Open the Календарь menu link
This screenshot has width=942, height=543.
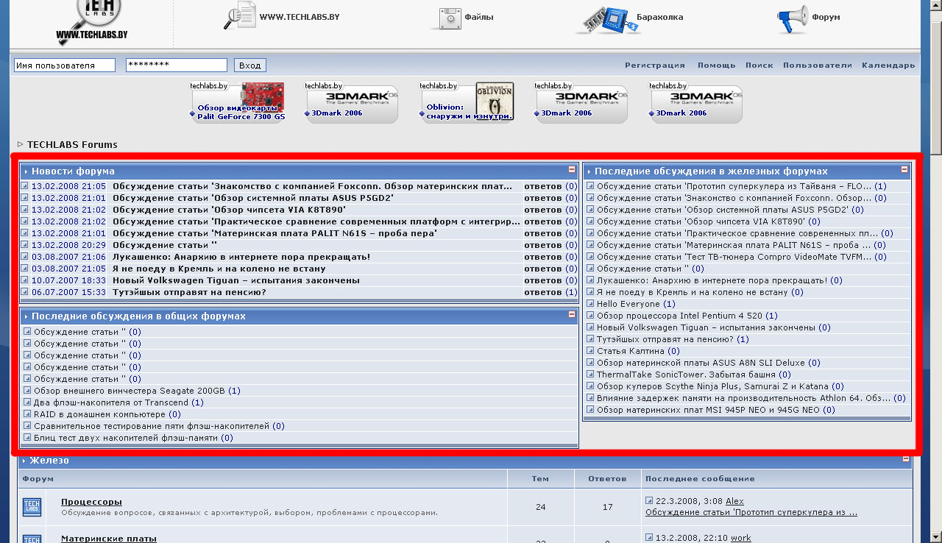point(889,65)
